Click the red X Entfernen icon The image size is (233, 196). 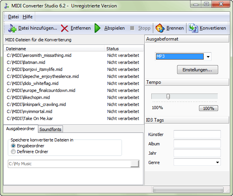(65, 28)
